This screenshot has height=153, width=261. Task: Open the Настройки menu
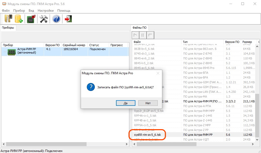[46, 11]
